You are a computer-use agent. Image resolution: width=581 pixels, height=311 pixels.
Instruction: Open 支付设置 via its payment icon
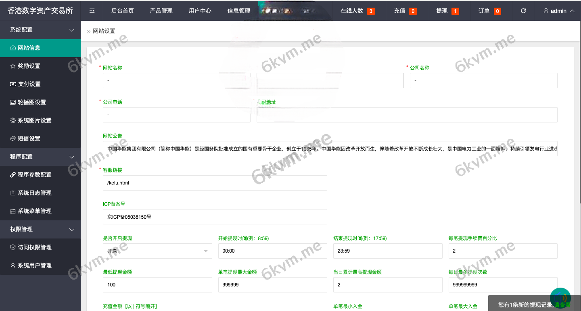point(13,84)
